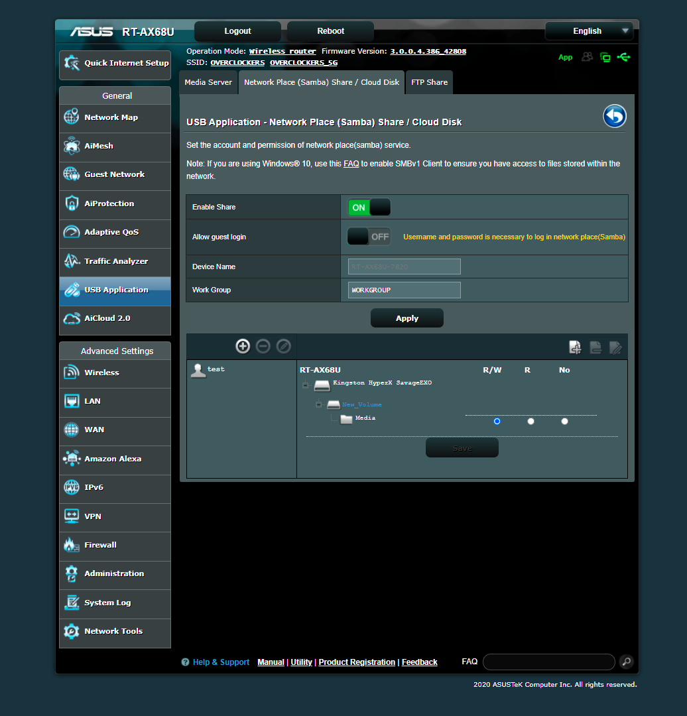Screen dimensions: 687x716
Task: Open VPN settings
Action: [x=115, y=517]
